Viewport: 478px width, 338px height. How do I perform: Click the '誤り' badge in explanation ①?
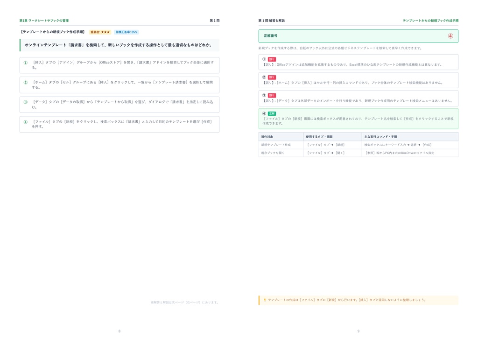pos(272,59)
